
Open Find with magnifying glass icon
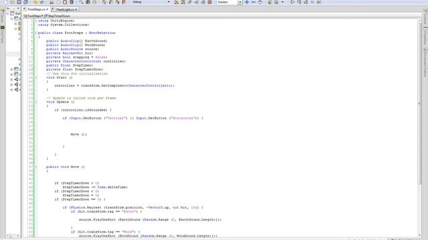click(x=82, y=2)
